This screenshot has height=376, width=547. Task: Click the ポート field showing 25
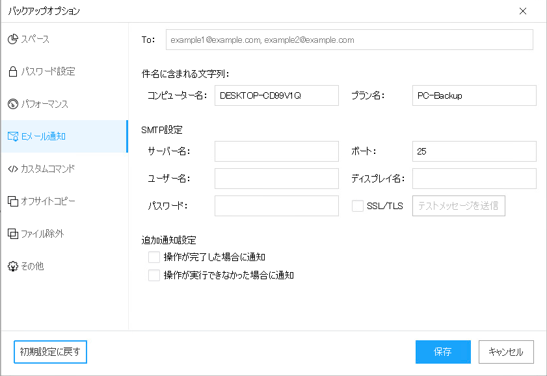(474, 151)
